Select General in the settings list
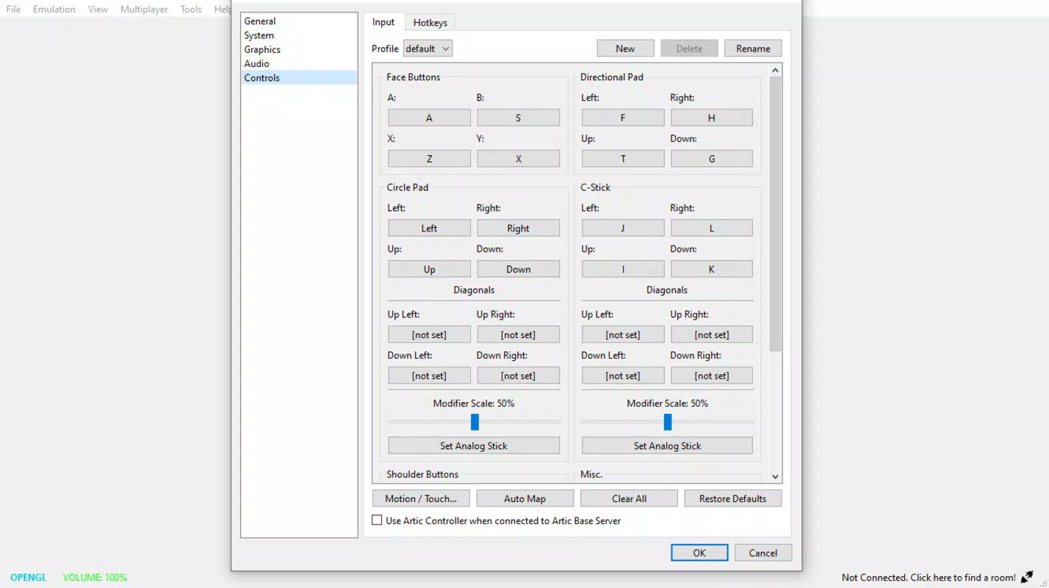This screenshot has height=588, width=1049. tap(299, 21)
